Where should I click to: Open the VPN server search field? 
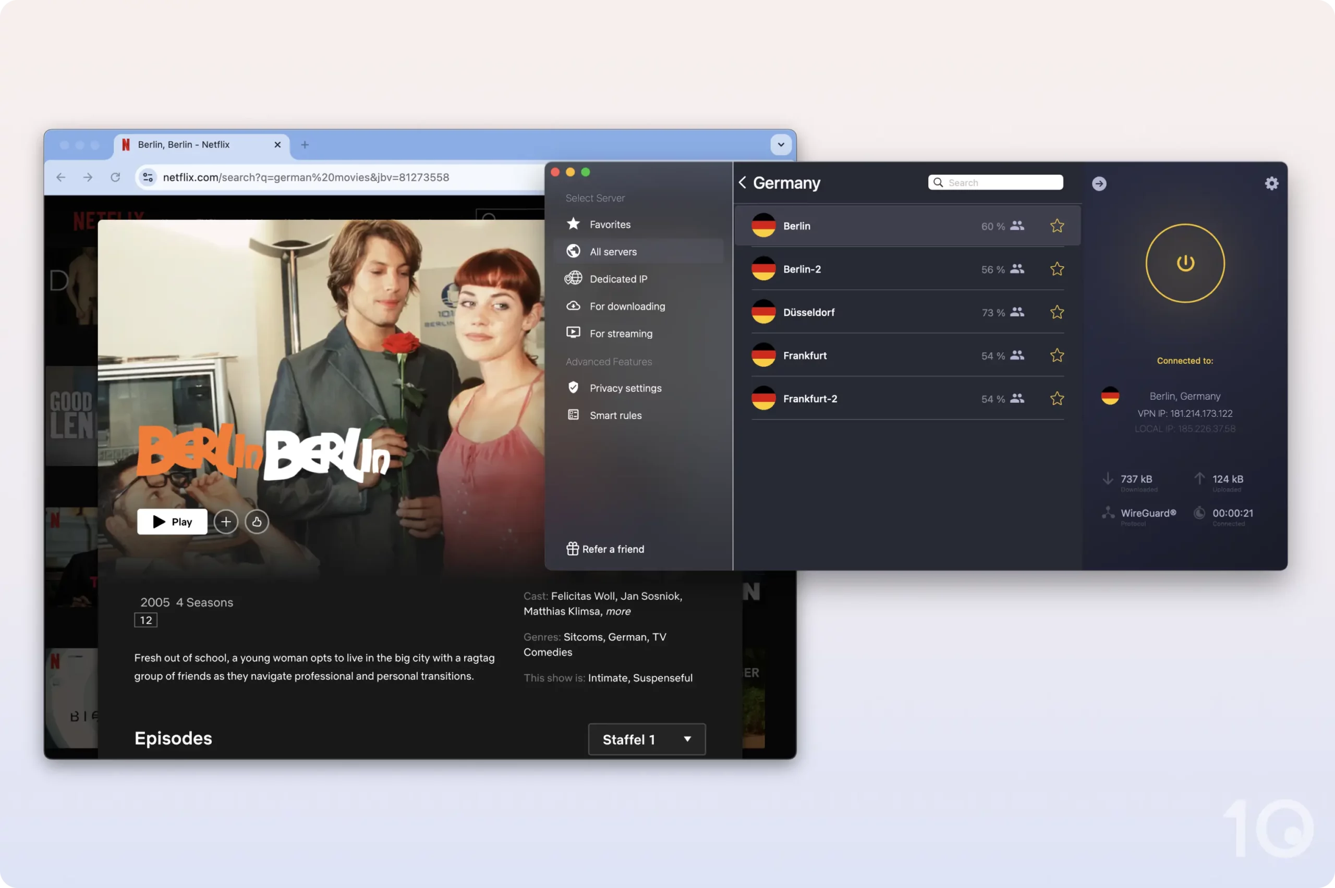[x=995, y=182]
